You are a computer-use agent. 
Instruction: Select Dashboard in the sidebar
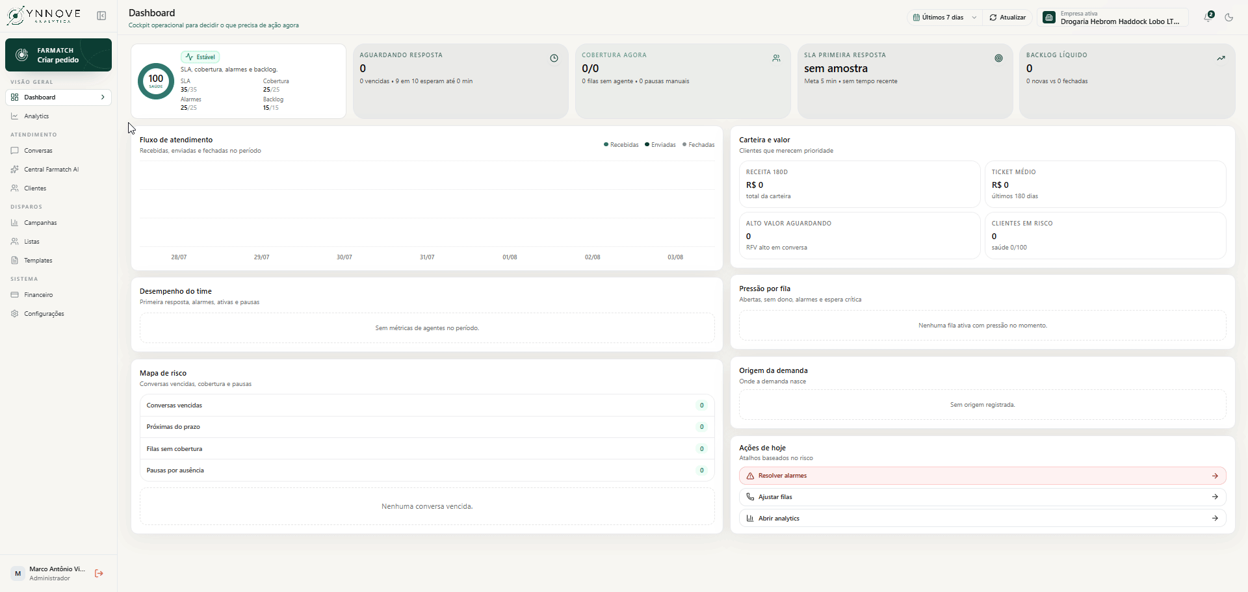pos(58,97)
